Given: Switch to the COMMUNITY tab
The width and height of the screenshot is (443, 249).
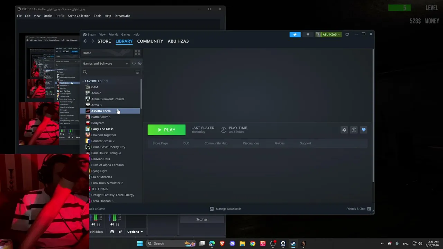Looking at the screenshot, I should tap(150, 41).
